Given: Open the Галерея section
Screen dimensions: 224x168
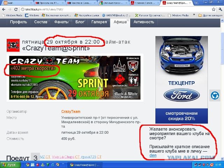Looking at the screenshot, I should click(x=99, y=22).
